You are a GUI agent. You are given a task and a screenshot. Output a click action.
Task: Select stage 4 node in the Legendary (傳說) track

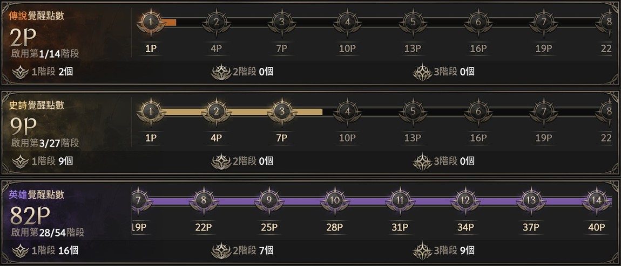pos(347,22)
